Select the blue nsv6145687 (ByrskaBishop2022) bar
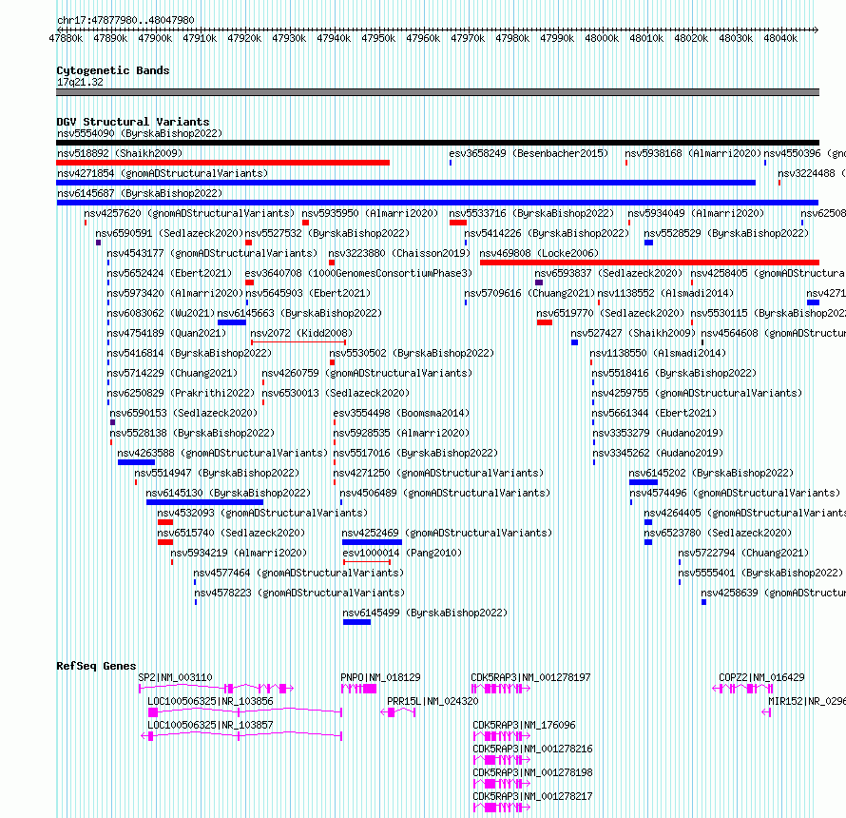 [437, 203]
